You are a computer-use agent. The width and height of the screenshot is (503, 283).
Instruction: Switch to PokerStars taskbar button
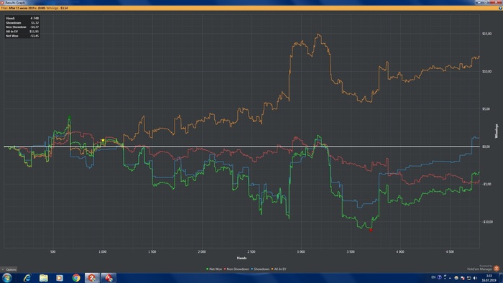109,277
